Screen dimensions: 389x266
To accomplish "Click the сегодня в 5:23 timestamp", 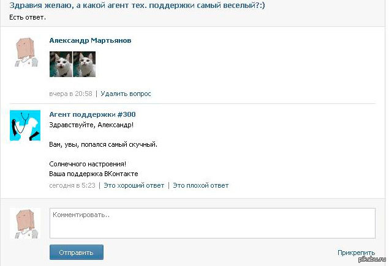I will point(72,185).
